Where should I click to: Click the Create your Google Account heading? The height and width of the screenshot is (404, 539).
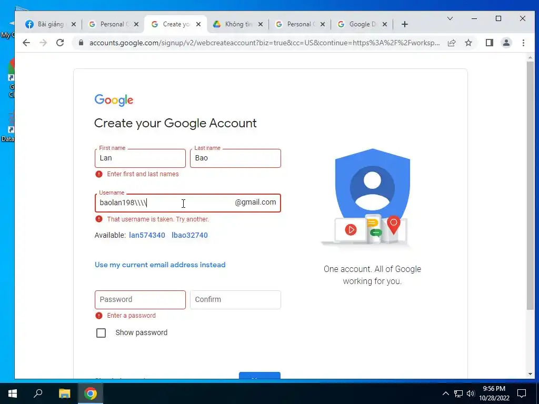175,123
